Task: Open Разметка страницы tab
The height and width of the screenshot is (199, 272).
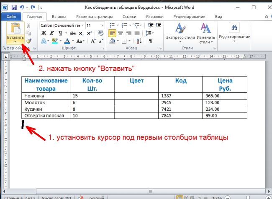Action: click(95, 17)
